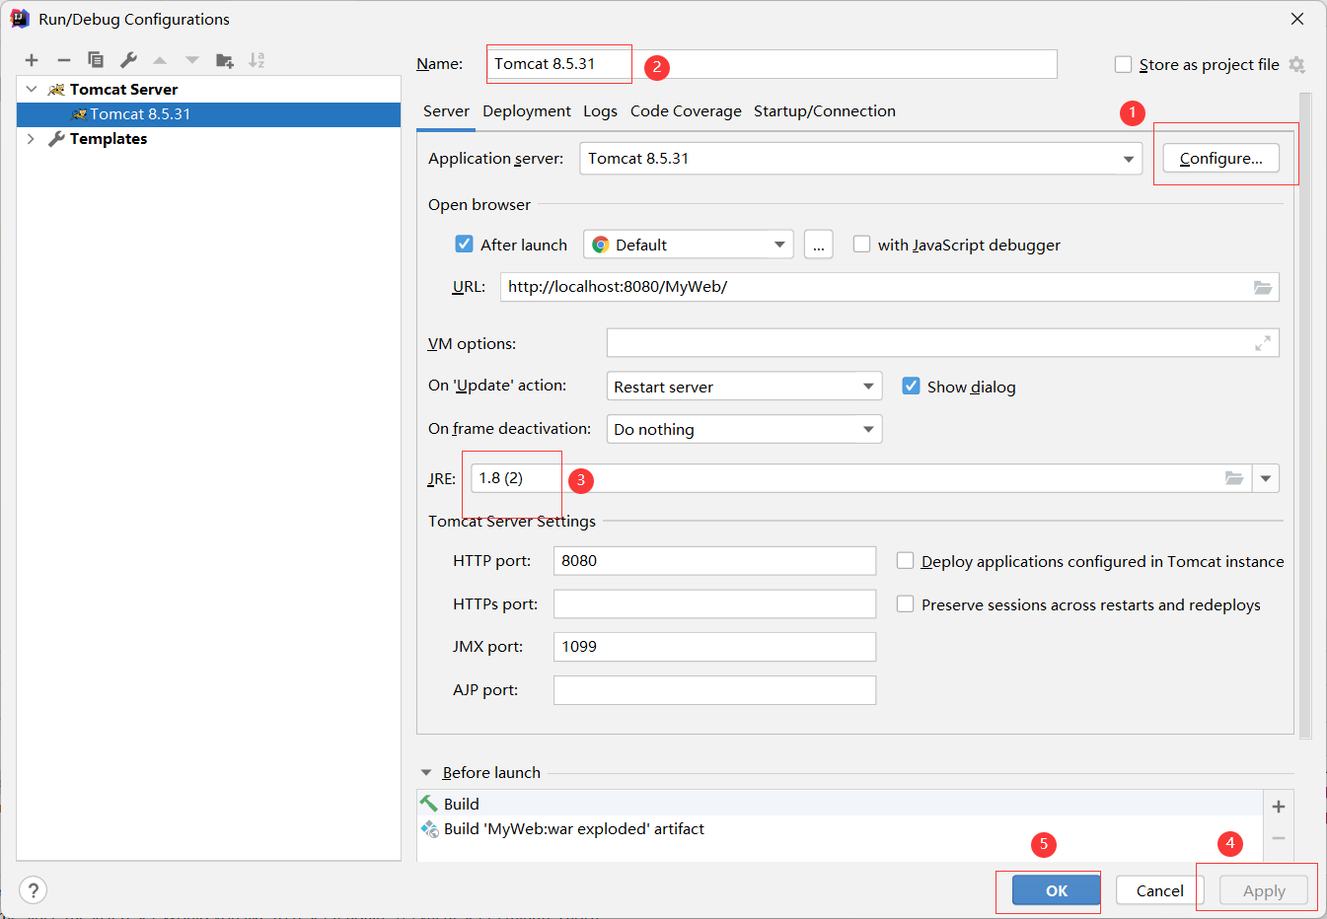Click the Apply button

(x=1264, y=890)
